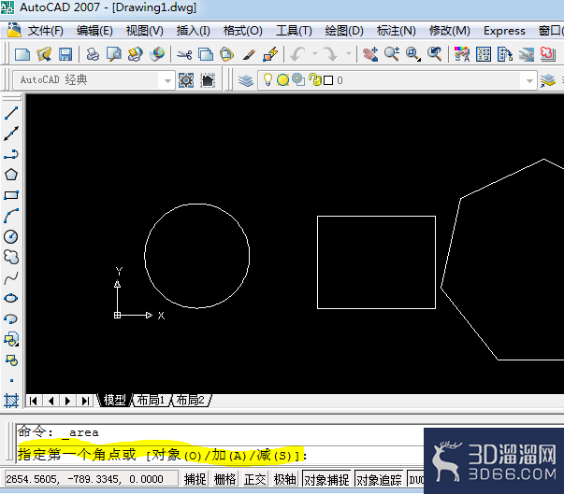Open the 视图(V) menu

click(x=145, y=31)
